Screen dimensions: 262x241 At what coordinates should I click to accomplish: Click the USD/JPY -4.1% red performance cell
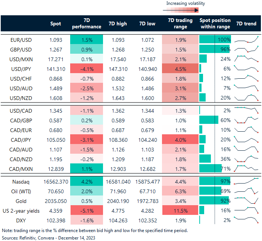[86, 69]
